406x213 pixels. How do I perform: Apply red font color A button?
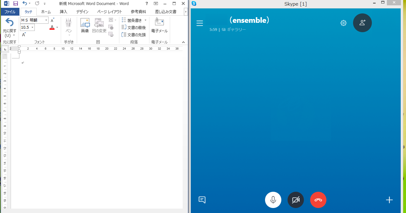pyautogui.click(x=52, y=27)
